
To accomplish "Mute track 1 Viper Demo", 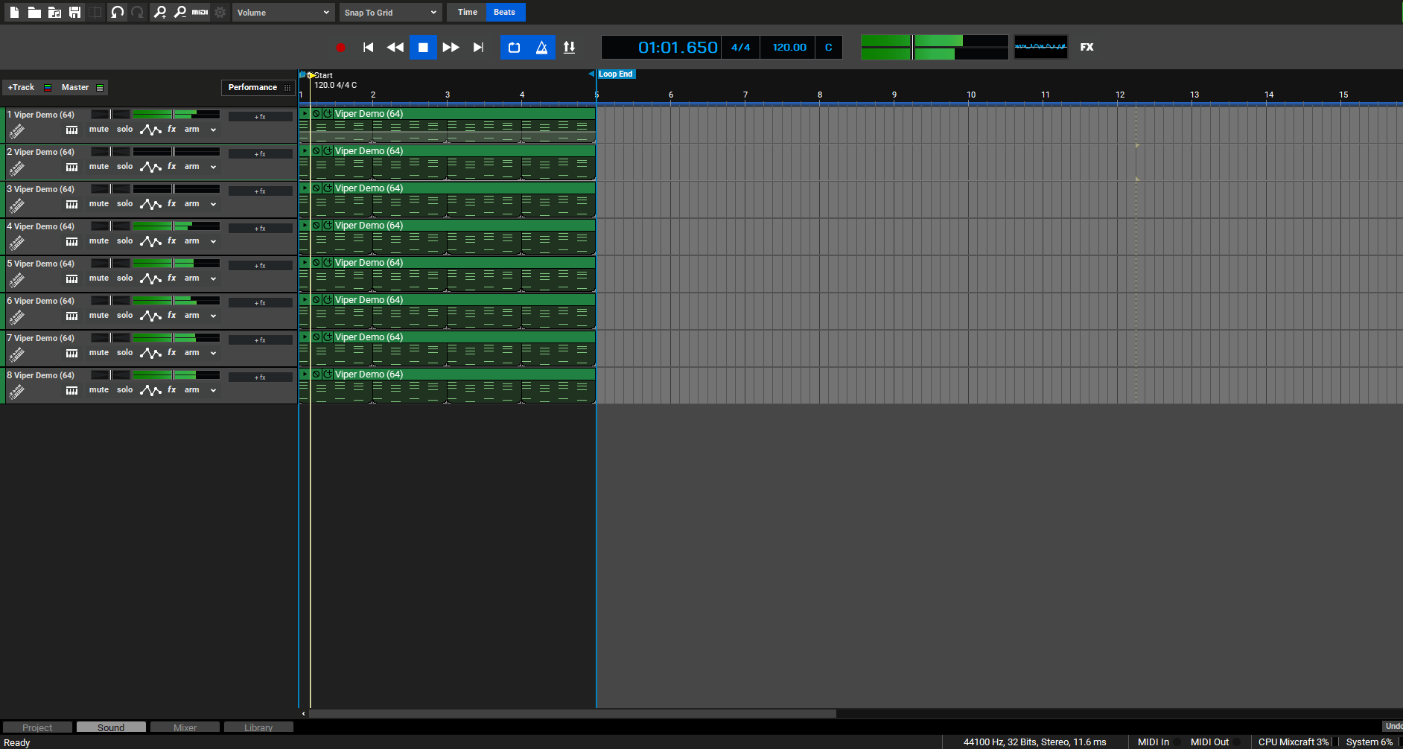I will (x=99, y=130).
